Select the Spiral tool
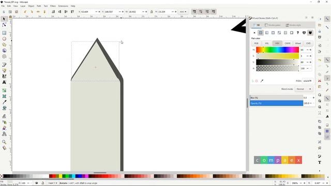The width and height of the screenshot is (331, 186). (x=4, y=56)
